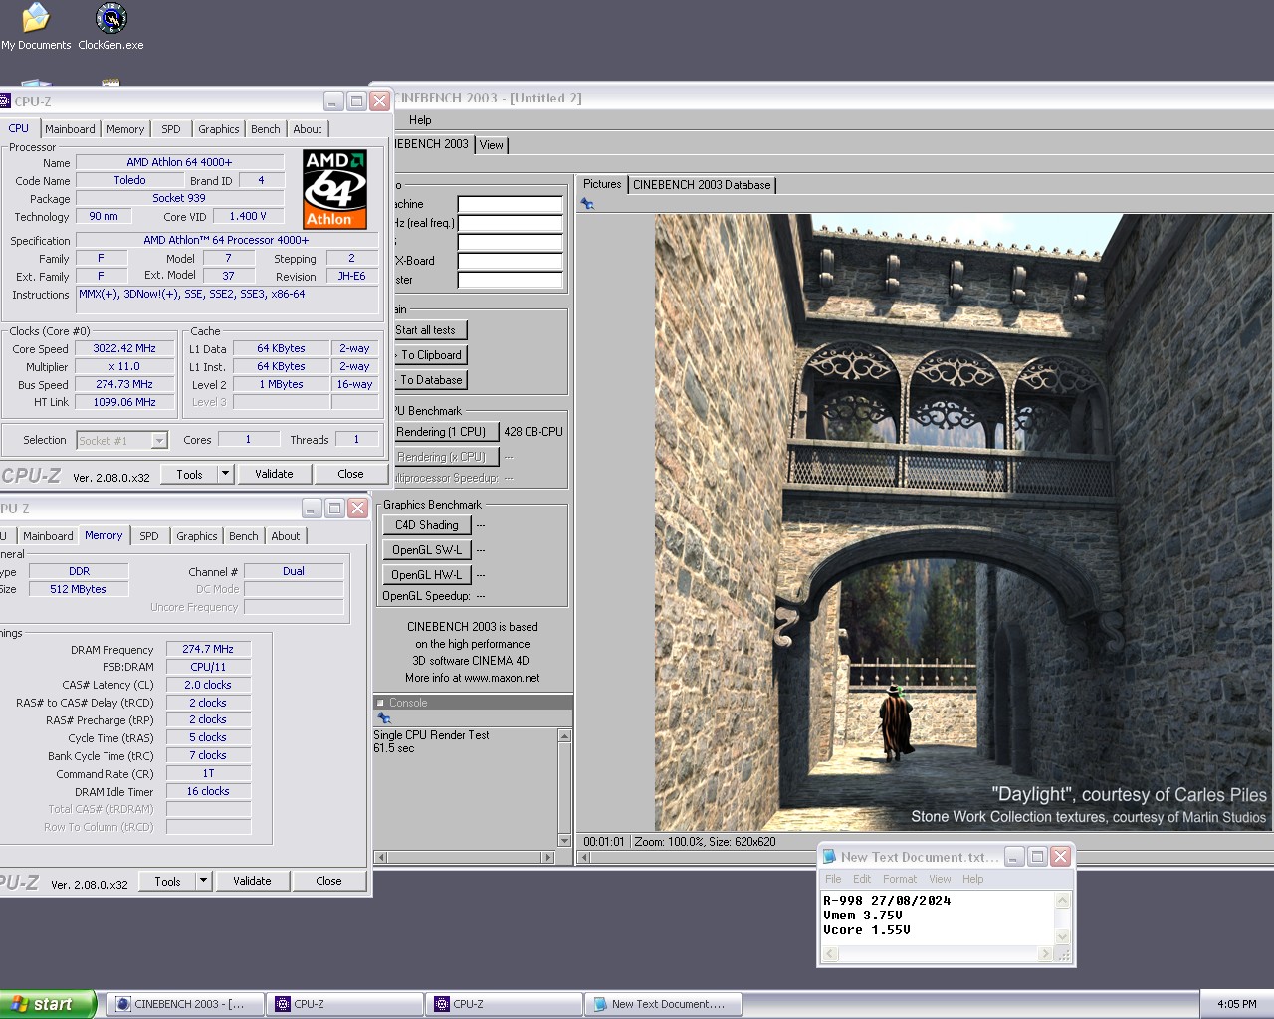Switch to first CPU-Z taskbar button

(344, 1004)
